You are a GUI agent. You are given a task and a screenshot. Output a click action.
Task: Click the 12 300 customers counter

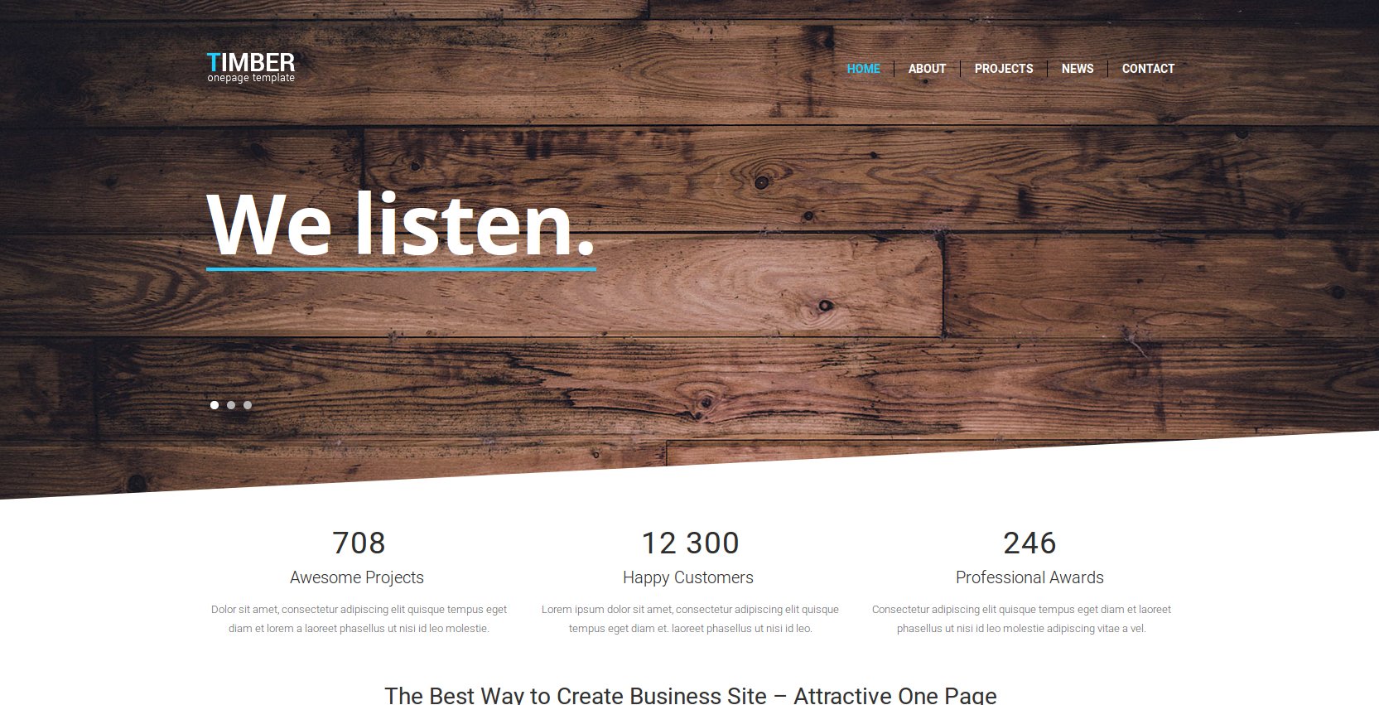[690, 543]
